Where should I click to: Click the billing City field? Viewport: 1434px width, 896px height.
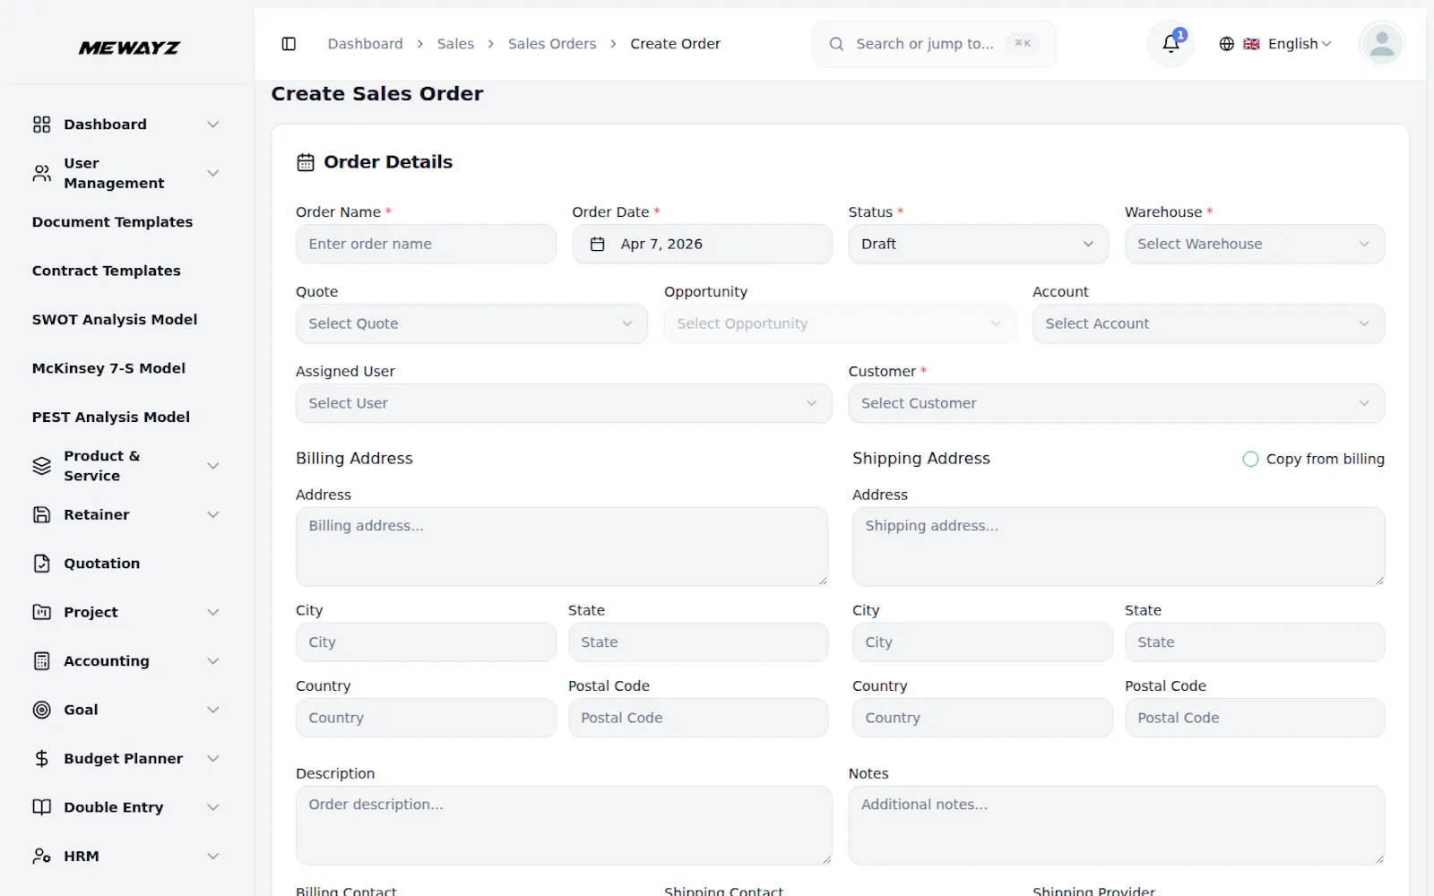pos(426,642)
